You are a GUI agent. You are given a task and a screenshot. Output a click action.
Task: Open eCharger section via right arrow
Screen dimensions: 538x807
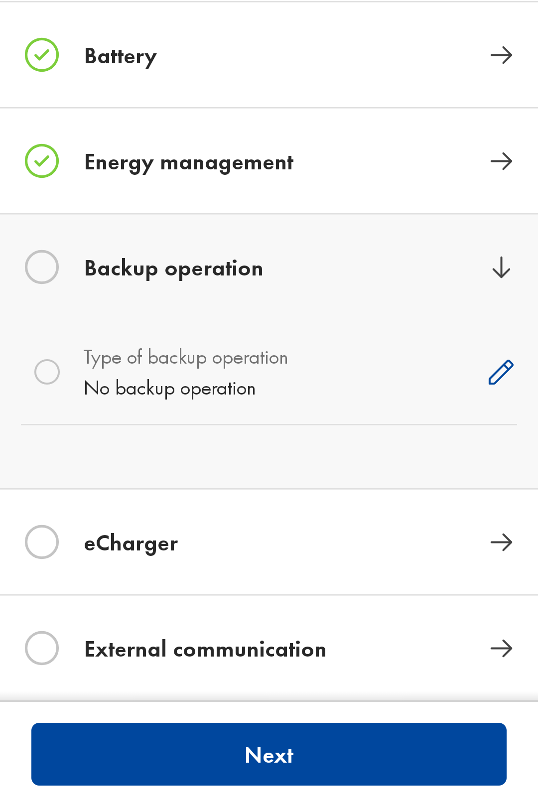(501, 542)
